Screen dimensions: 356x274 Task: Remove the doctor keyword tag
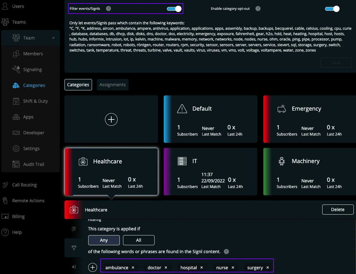point(166,268)
